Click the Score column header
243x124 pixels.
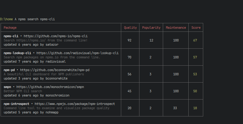[196, 28]
